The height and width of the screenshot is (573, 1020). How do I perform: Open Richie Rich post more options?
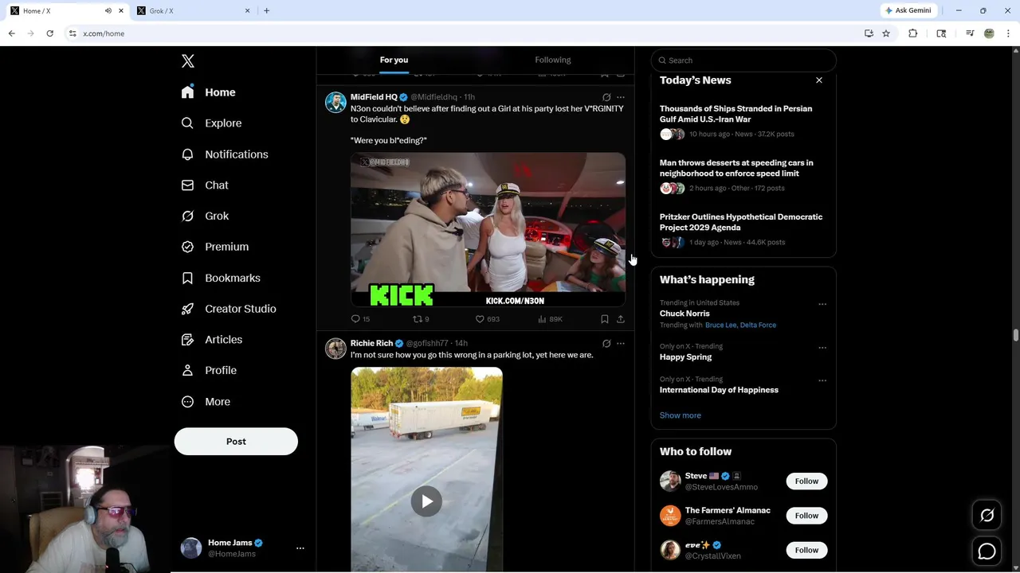[x=621, y=344]
